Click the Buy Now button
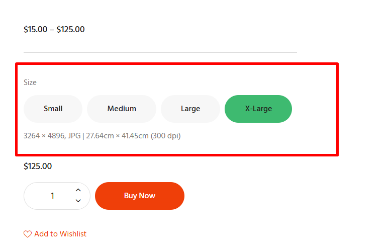This screenshot has height=249, width=391. pyautogui.click(x=140, y=196)
